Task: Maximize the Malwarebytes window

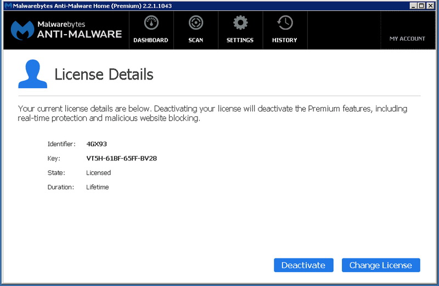Action: click(421, 5)
